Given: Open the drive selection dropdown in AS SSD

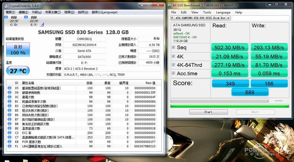Looking at the screenshot, I should coord(200,18).
